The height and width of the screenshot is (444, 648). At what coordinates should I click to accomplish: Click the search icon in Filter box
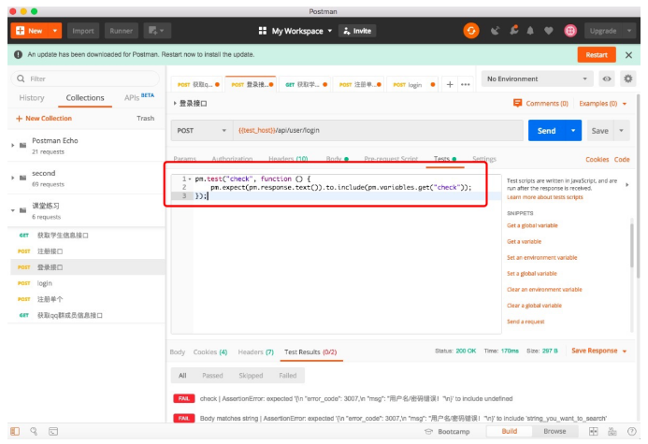click(x=21, y=79)
